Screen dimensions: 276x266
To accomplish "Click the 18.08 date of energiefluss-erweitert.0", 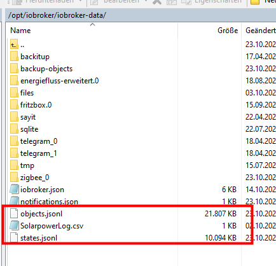I will [x=261, y=81].
